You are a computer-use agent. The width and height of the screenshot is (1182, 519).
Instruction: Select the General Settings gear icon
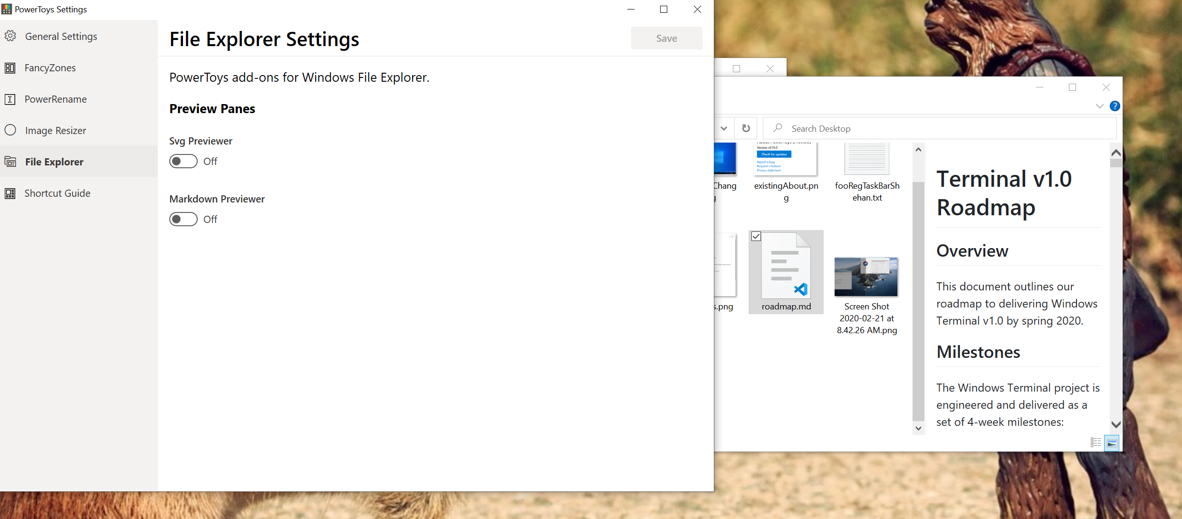coord(10,36)
